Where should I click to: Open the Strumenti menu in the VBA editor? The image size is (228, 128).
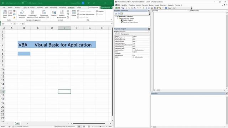coord(163,5)
